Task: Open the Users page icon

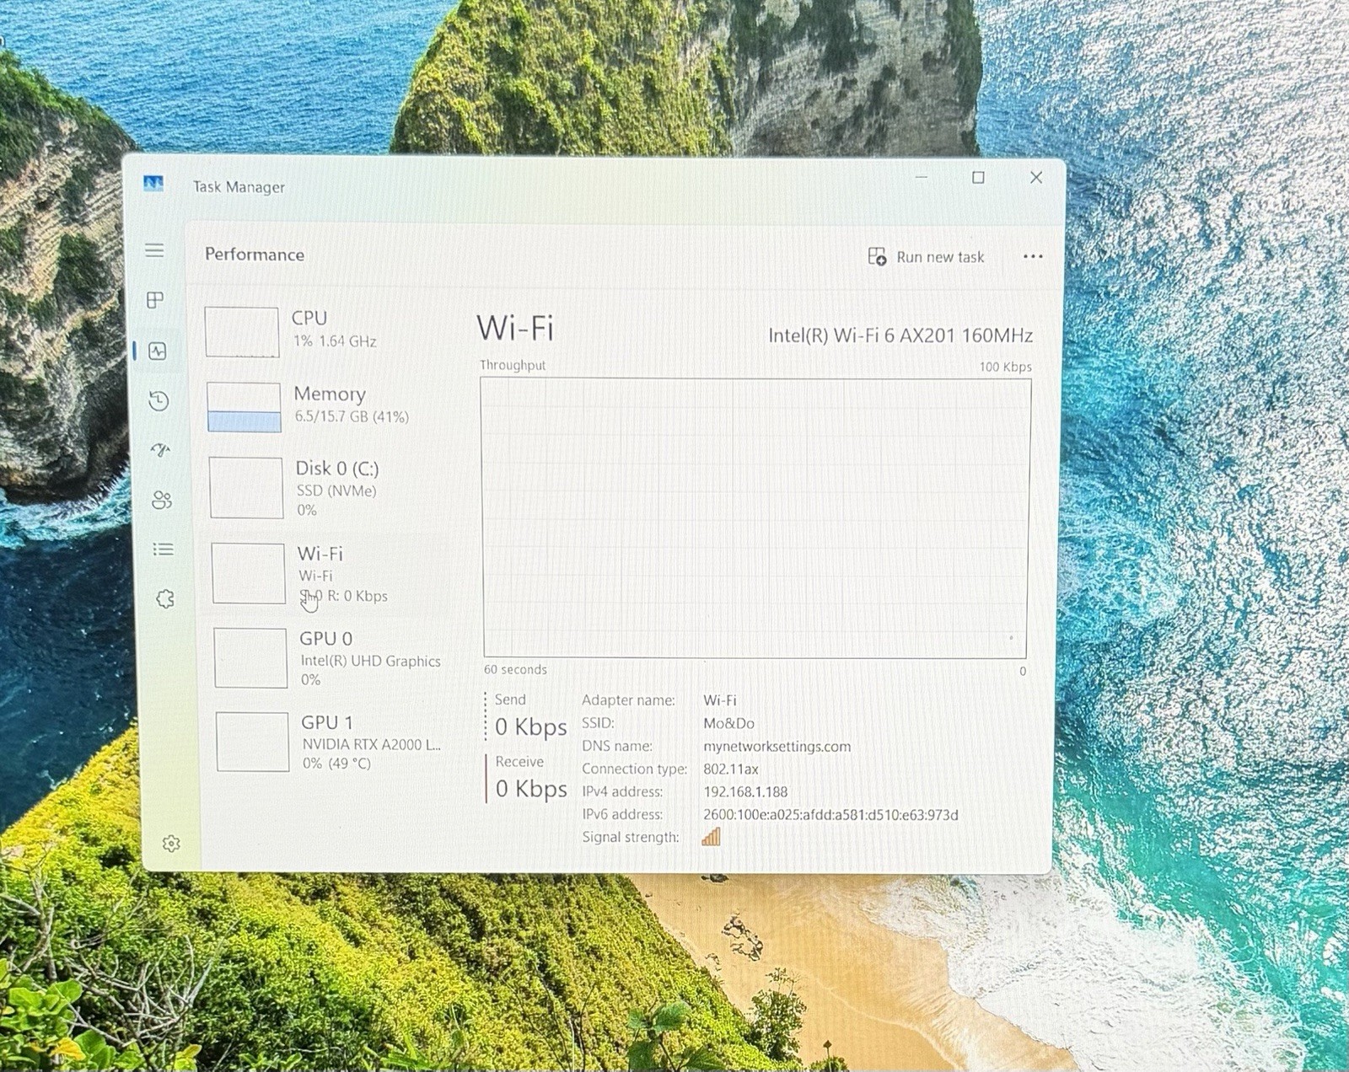Action: point(162,500)
